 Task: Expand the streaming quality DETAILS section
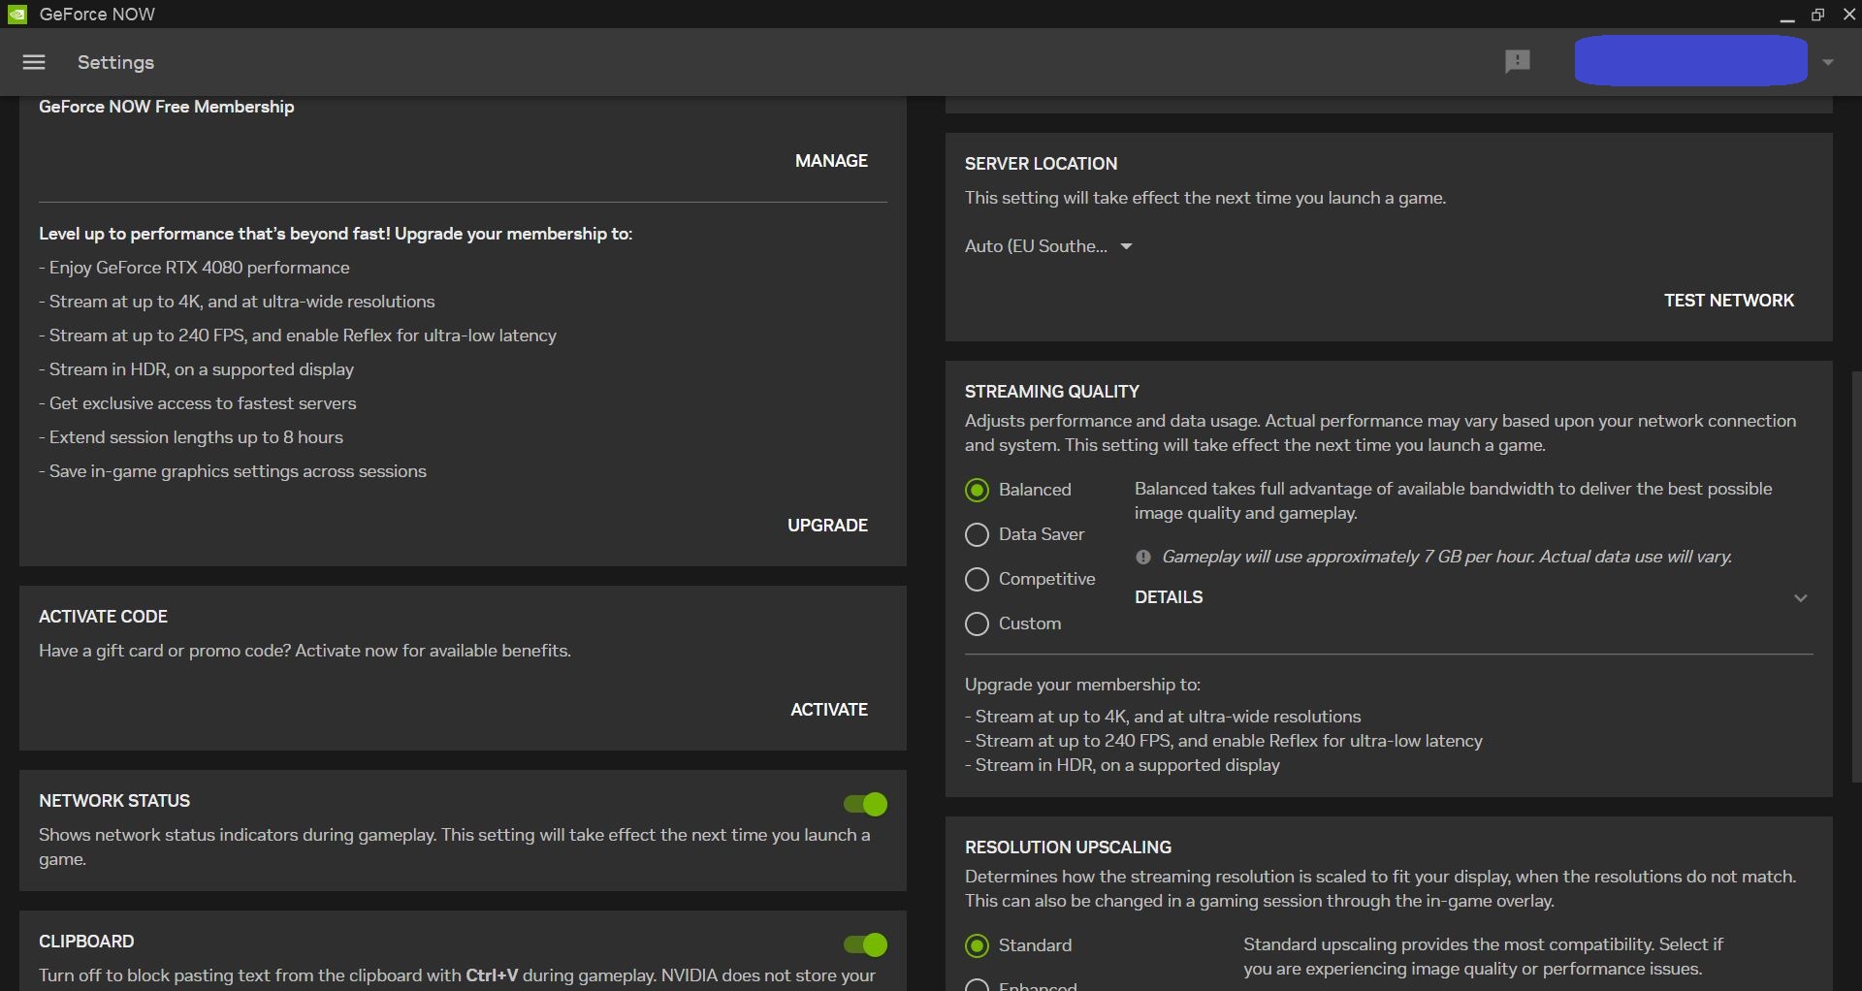[1800, 597]
